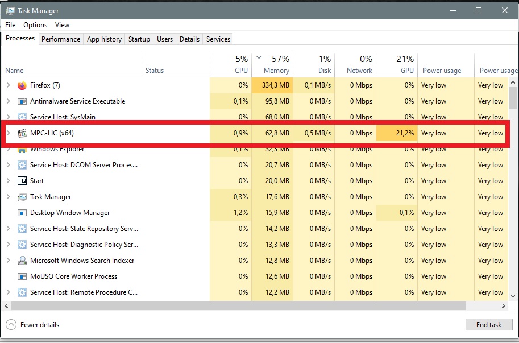
Task: Switch to the Users tab
Action: point(165,39)
